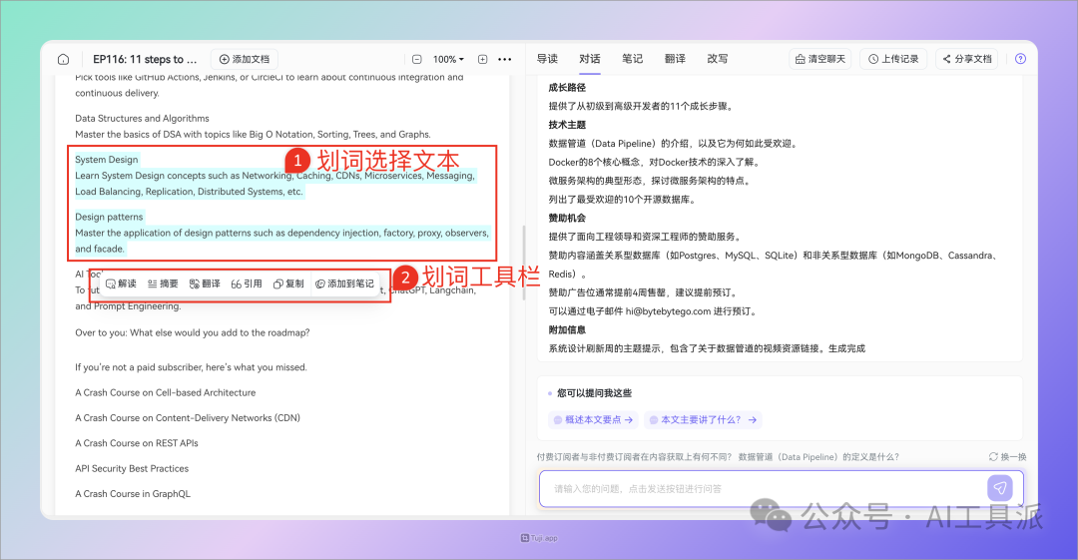This screenshot has height=560, width=1078.
Task: Click the 附加信息 heading in chat
Action: click(567, 330)
